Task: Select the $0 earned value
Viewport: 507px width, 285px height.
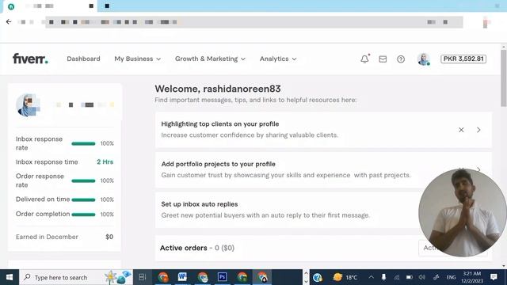Action: click(109, 237)
